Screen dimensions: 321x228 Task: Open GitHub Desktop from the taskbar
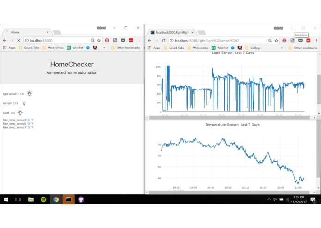[81, 199]
